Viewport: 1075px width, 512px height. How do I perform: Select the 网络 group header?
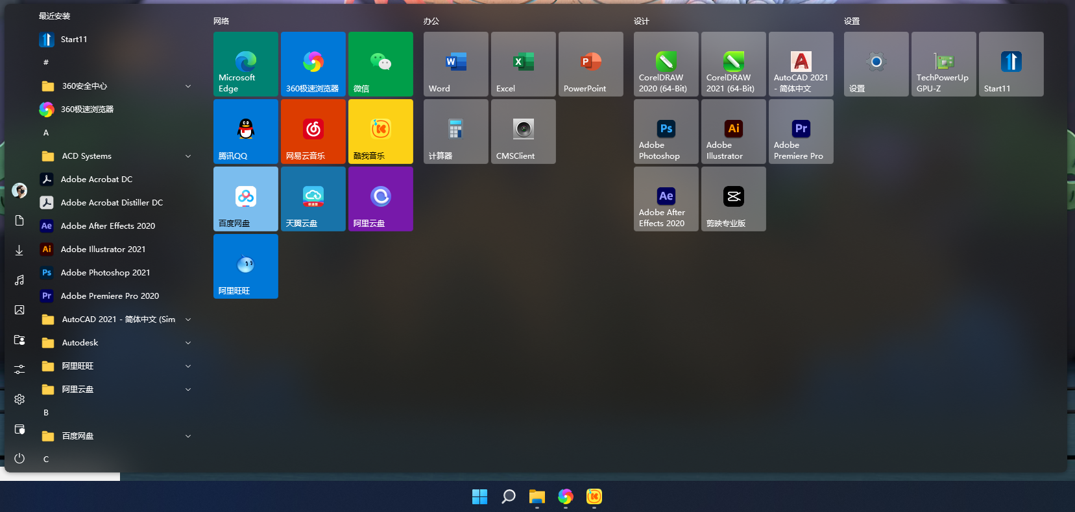pos(221,21)
